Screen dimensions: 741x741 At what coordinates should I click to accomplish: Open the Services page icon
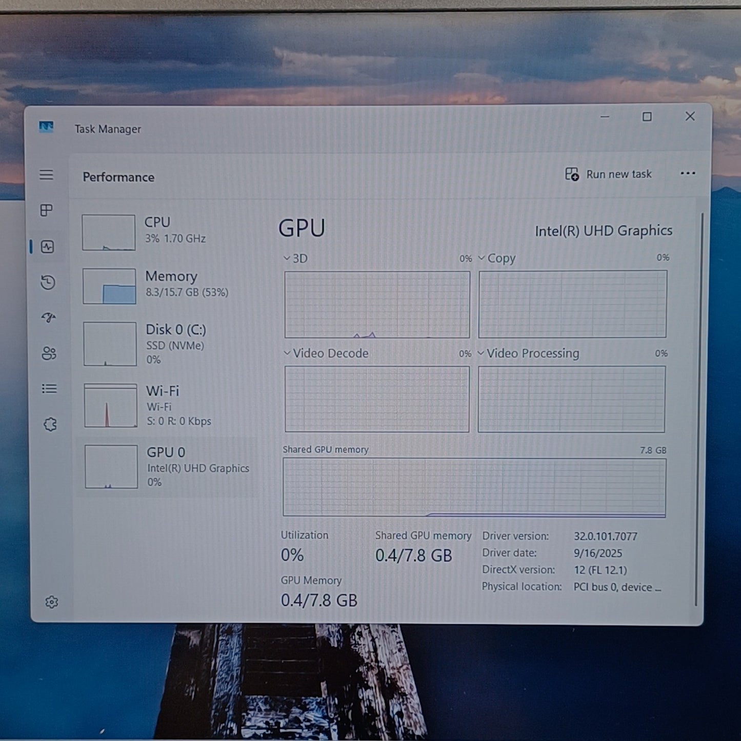pyautogui.click(x=50, y=424)
